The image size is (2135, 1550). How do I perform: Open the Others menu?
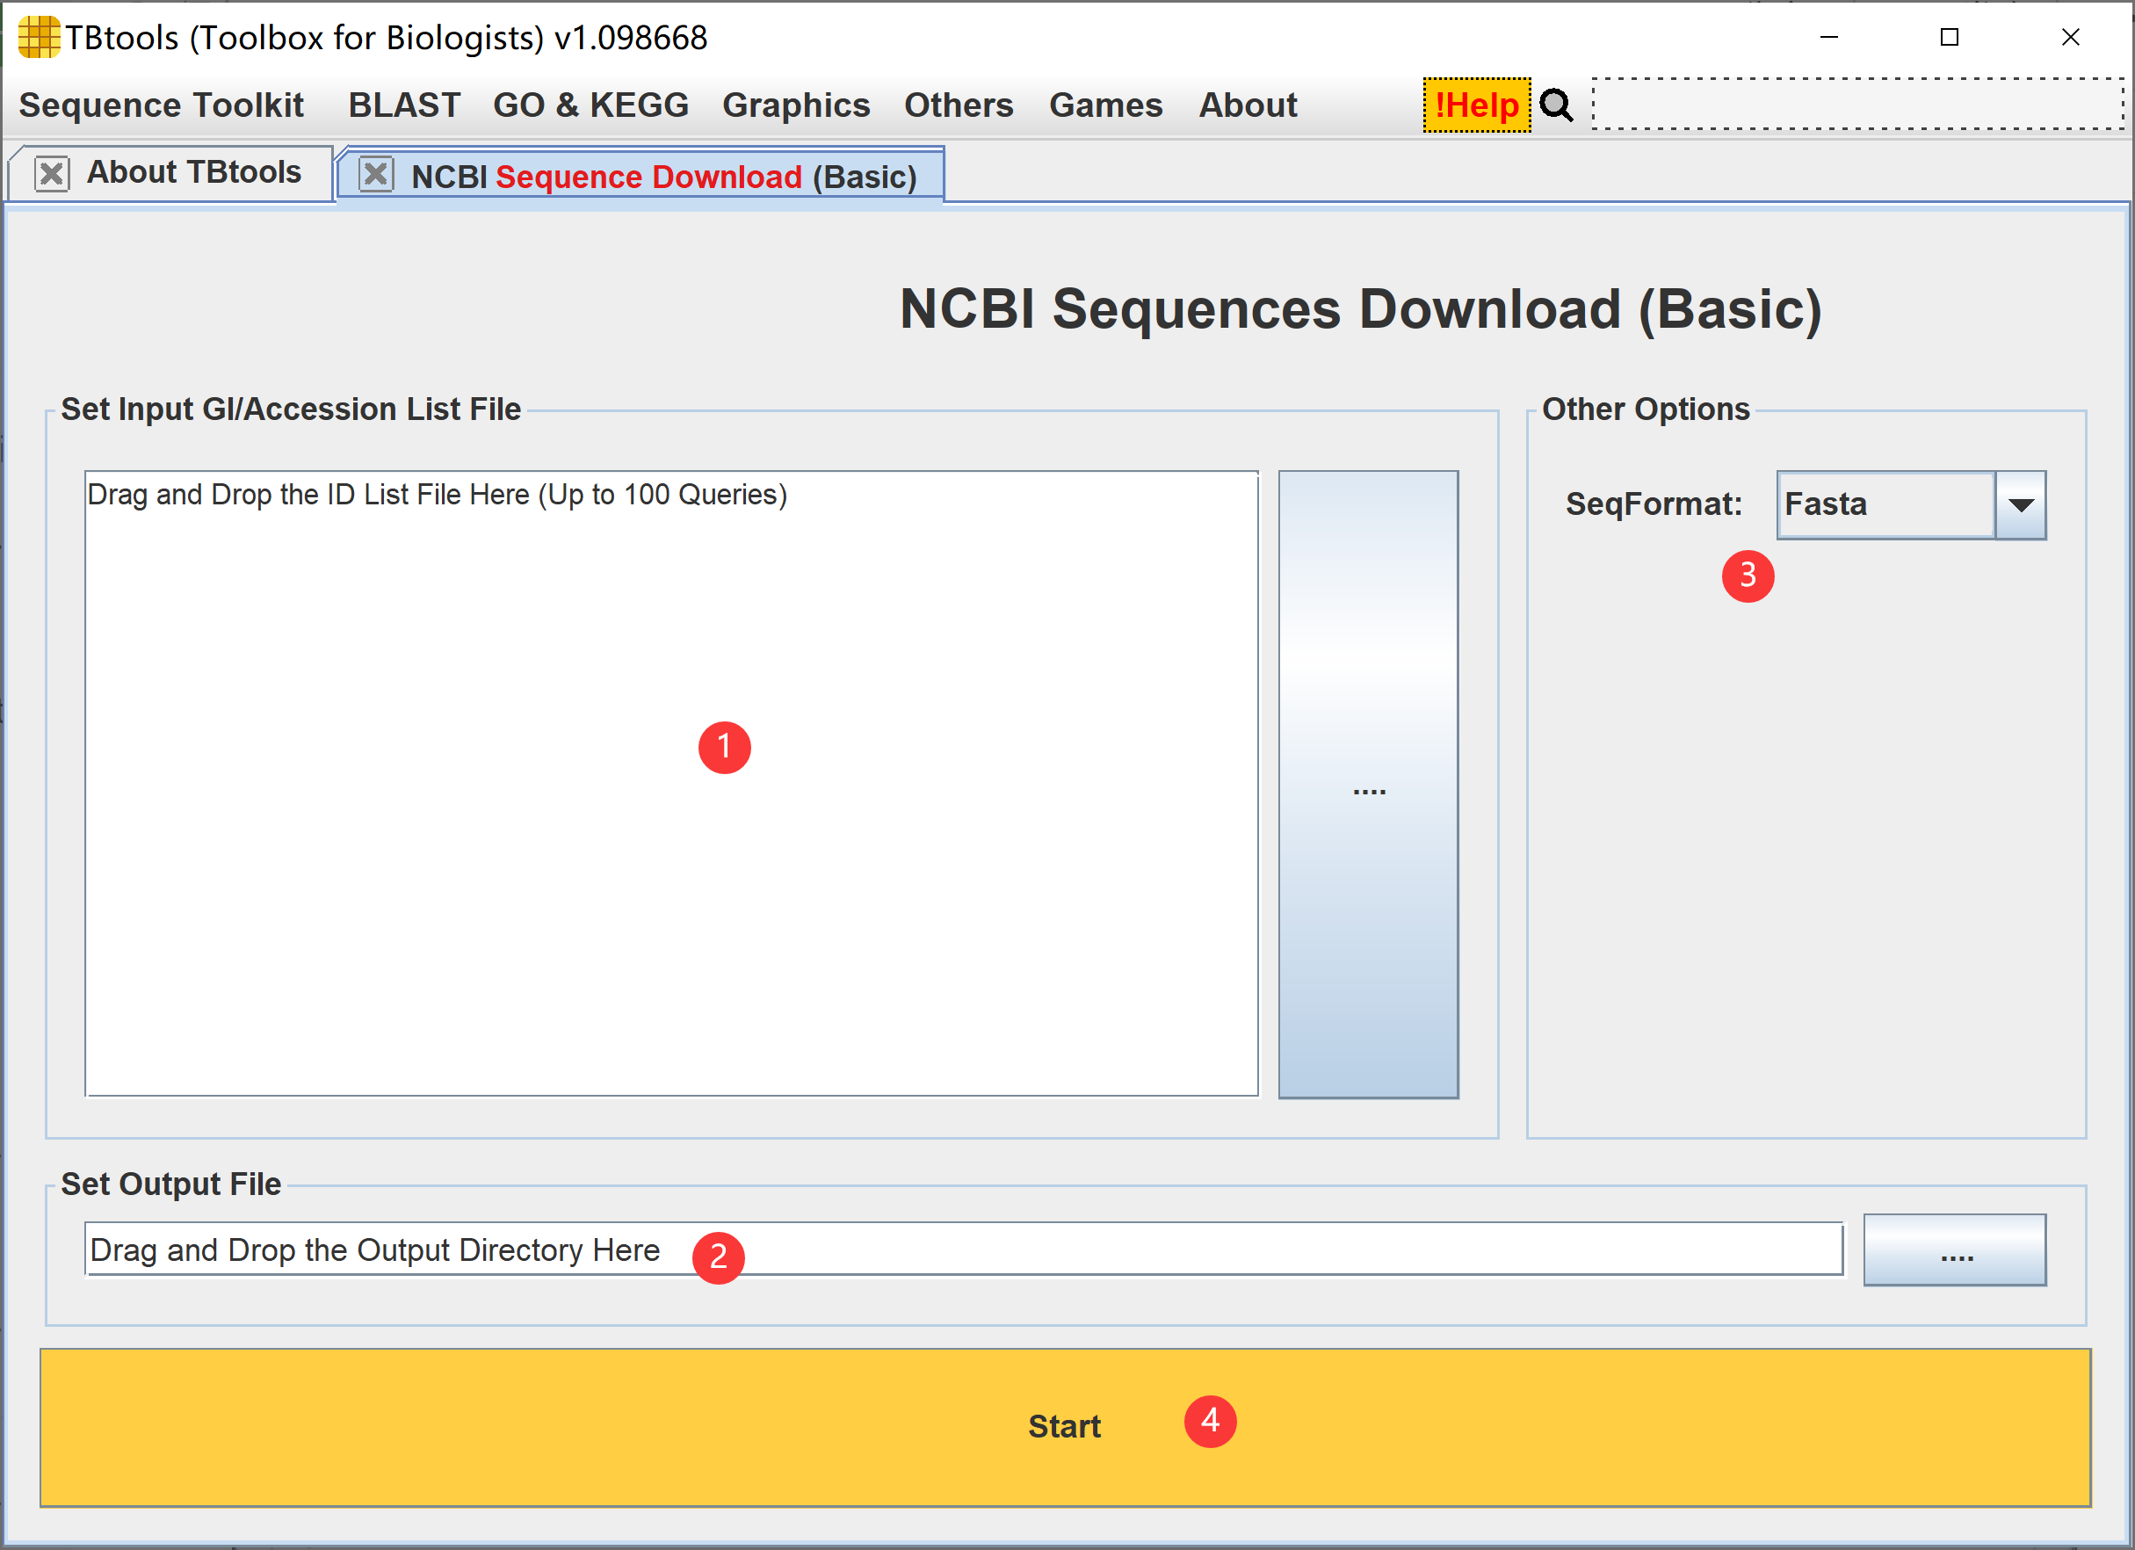959,105
